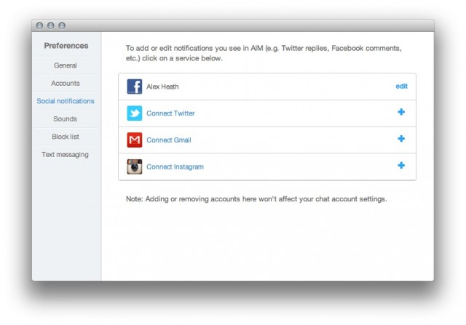Add Gmail using its plus icon
Screen dimensions: 466x325
[401, 139]
